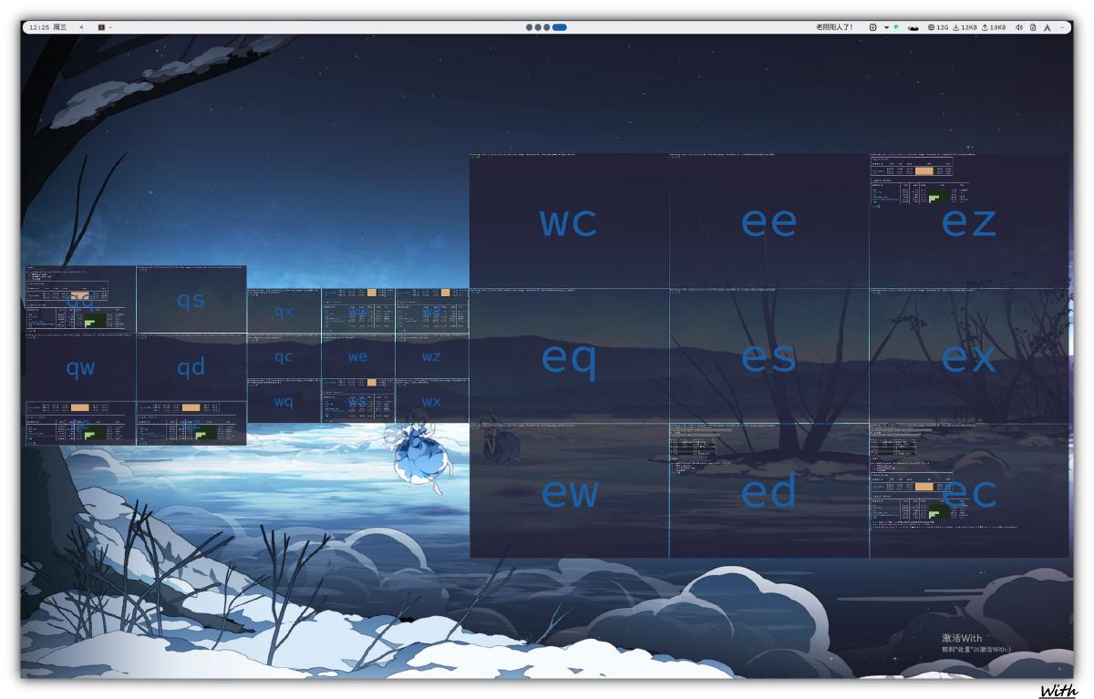Pick the window tile labeled qs

[x=191, y=300]
